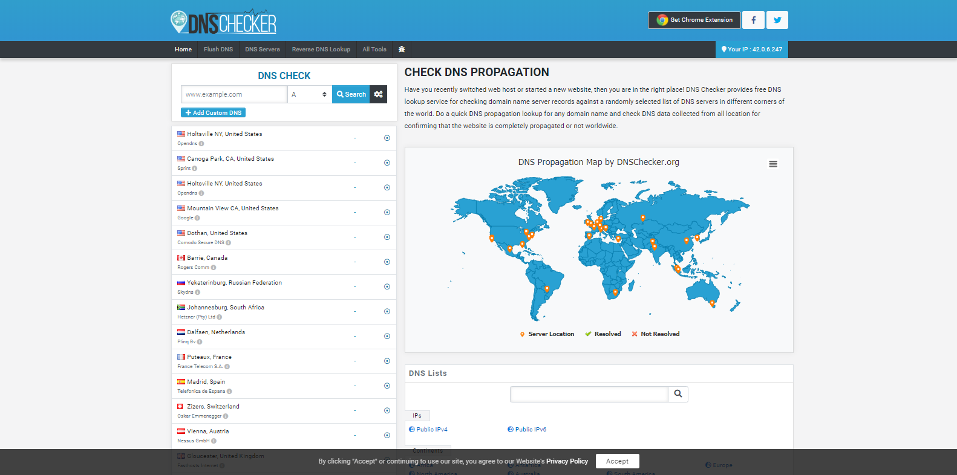This screenshot has width=957, height=475.
Task: Open the Facebook page icon
Action: [x=753, y=20]
